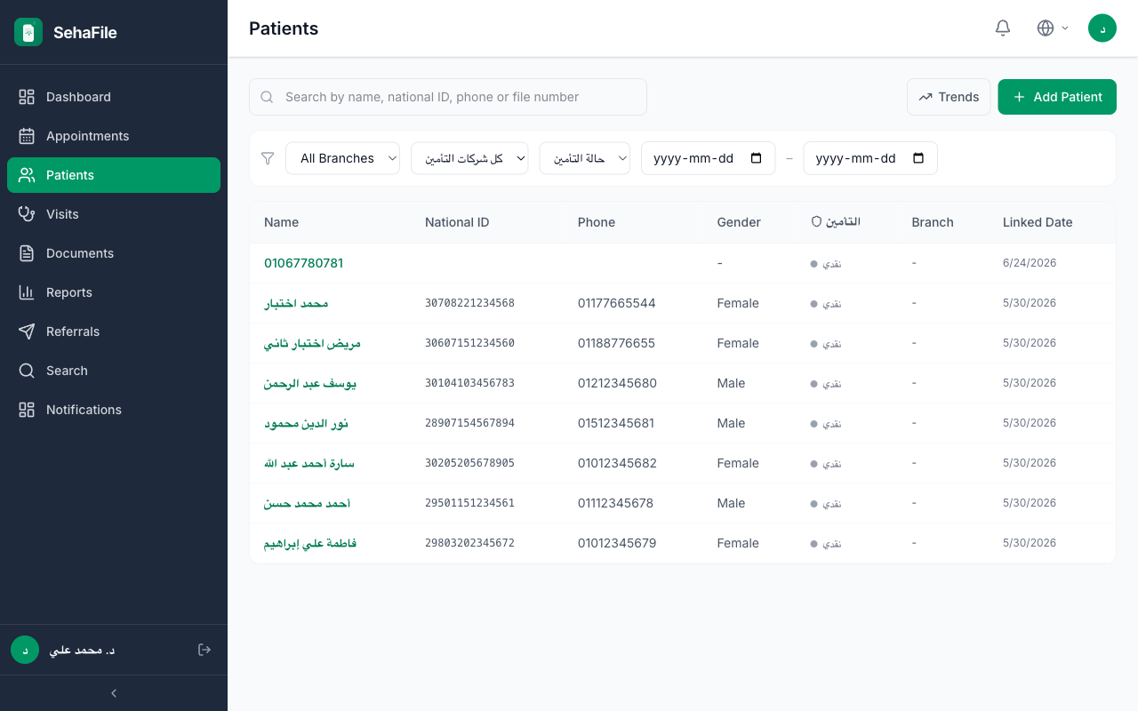Click the user name د. محمد علي
Image resolution: width=1138 pixels, height=711 pixels.
[x=82, y=650]
